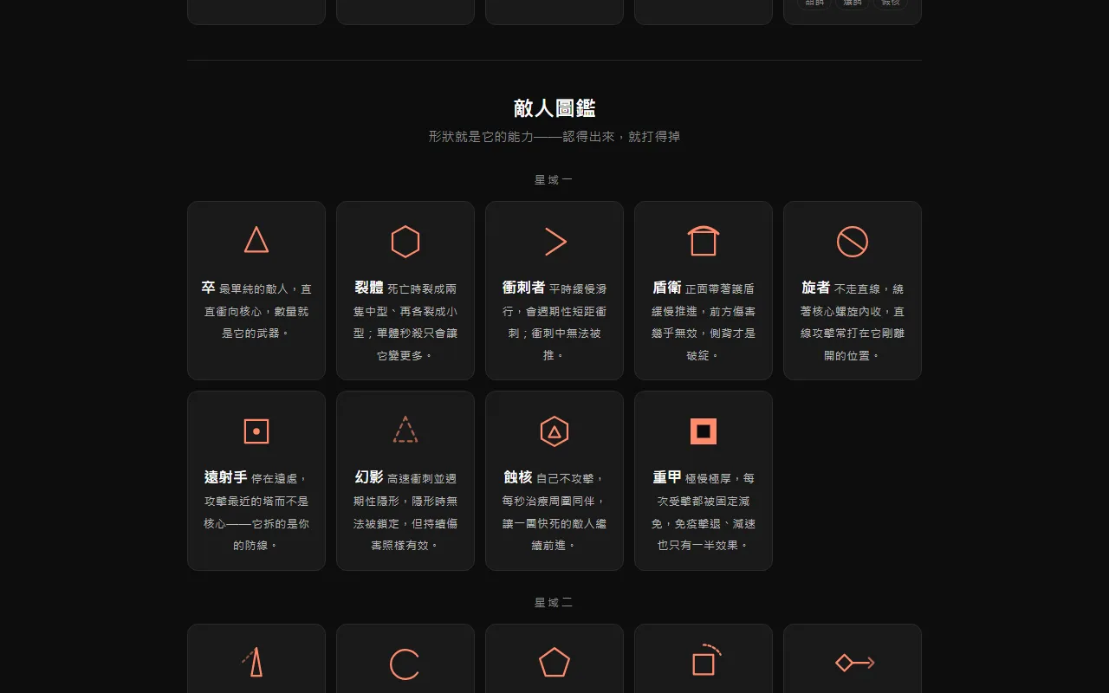Select the dotted square icon for 遠射手

tap(256, 431)
